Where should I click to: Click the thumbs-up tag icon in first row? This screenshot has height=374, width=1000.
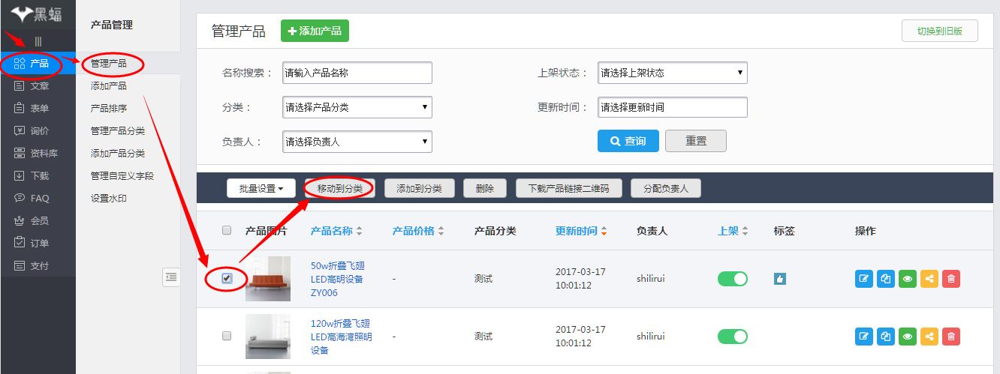(x=780, y=279)
